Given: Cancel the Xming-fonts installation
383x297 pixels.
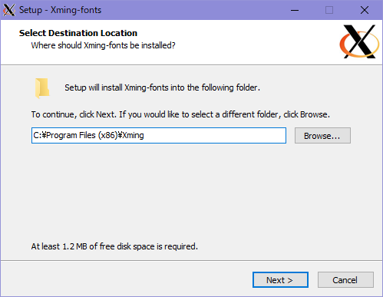Looking at the screenshot, I should coord(345,280).
